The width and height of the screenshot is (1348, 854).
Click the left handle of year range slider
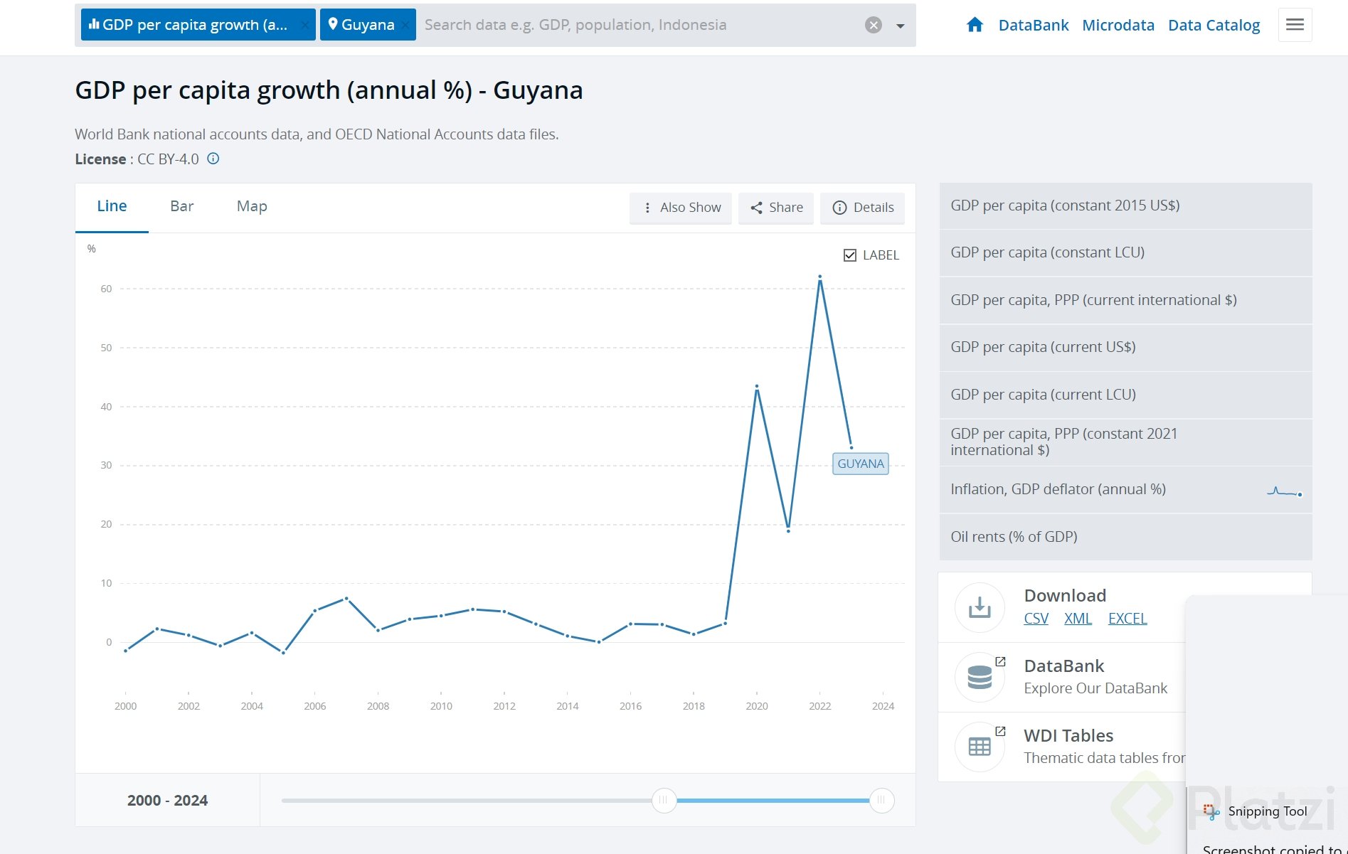click(x=664, y=800)
